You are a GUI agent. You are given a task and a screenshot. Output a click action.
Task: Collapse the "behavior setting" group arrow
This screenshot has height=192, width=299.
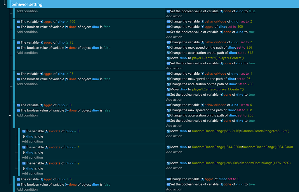4,4
